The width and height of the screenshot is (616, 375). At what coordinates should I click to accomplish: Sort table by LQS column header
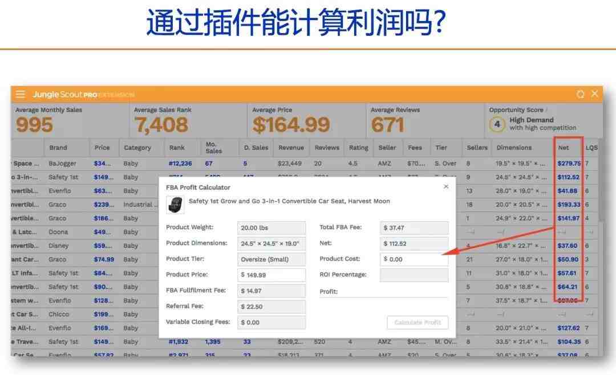point(591,148)
